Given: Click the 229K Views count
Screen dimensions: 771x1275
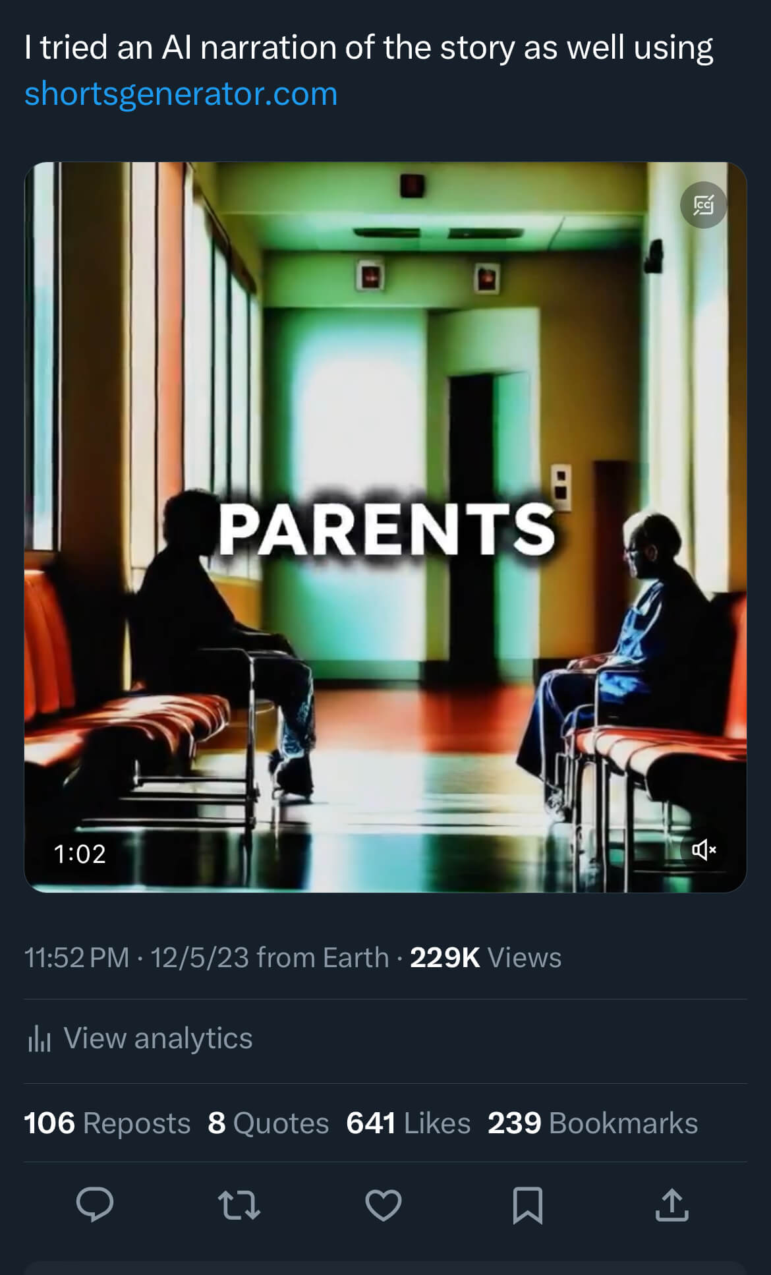Looking at the screenshot, I should click(x=486, y=957).
